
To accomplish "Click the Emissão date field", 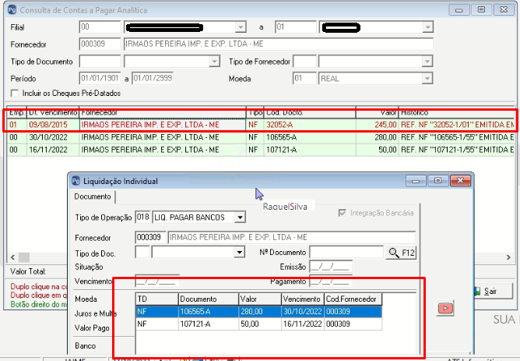I will click(x=331, y=267).
